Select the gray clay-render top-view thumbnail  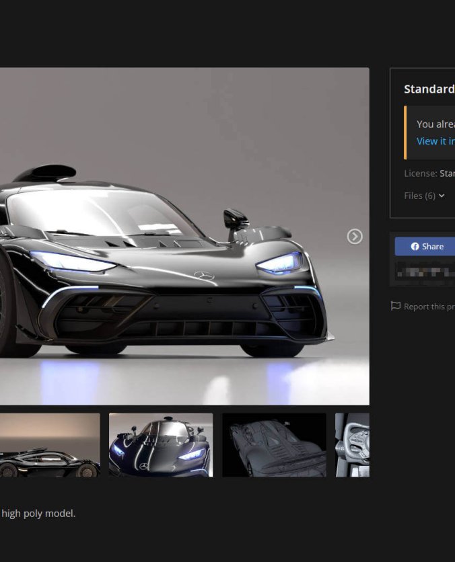(274, 445)
